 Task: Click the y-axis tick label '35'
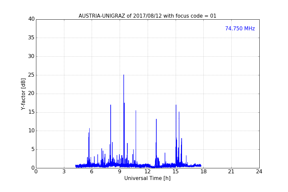pos(31,38)
